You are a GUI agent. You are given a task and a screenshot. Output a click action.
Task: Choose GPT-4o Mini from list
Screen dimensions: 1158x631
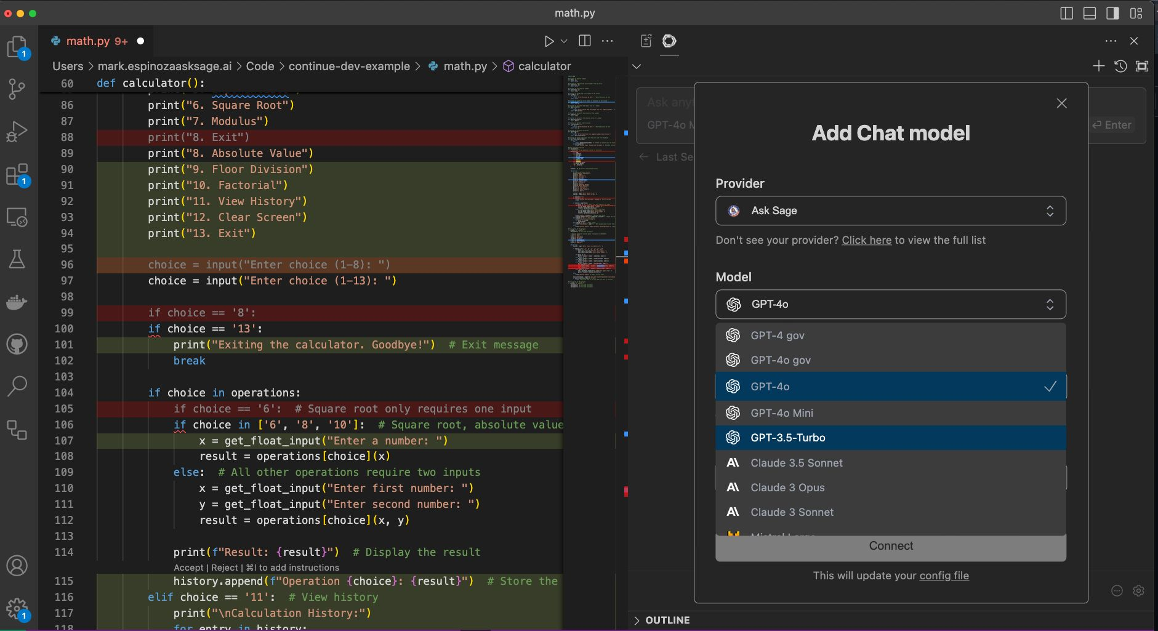coord(891,413)
